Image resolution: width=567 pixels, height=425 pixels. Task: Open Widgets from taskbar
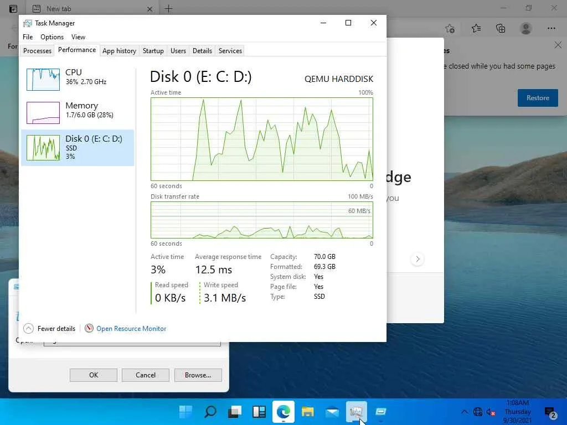point(259,412)
